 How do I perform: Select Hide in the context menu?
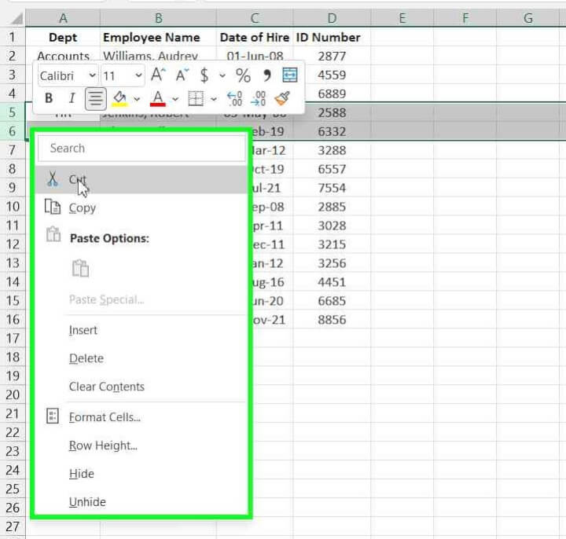pos(82,474)
